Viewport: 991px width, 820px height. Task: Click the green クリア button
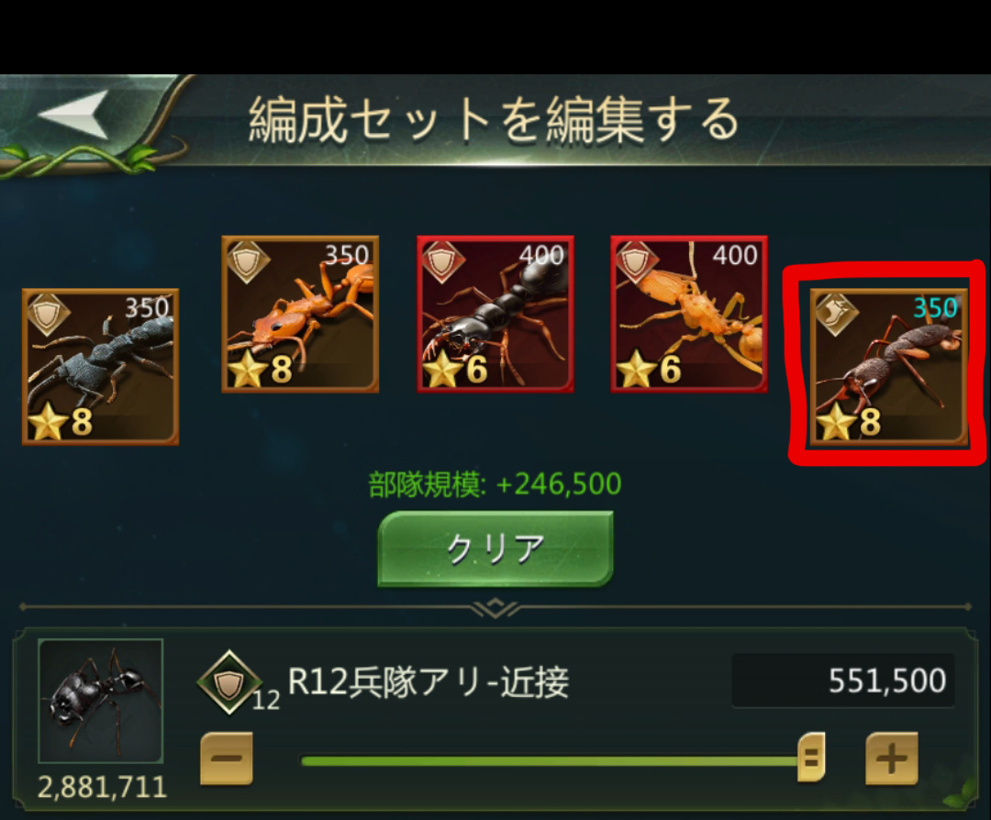495,549
